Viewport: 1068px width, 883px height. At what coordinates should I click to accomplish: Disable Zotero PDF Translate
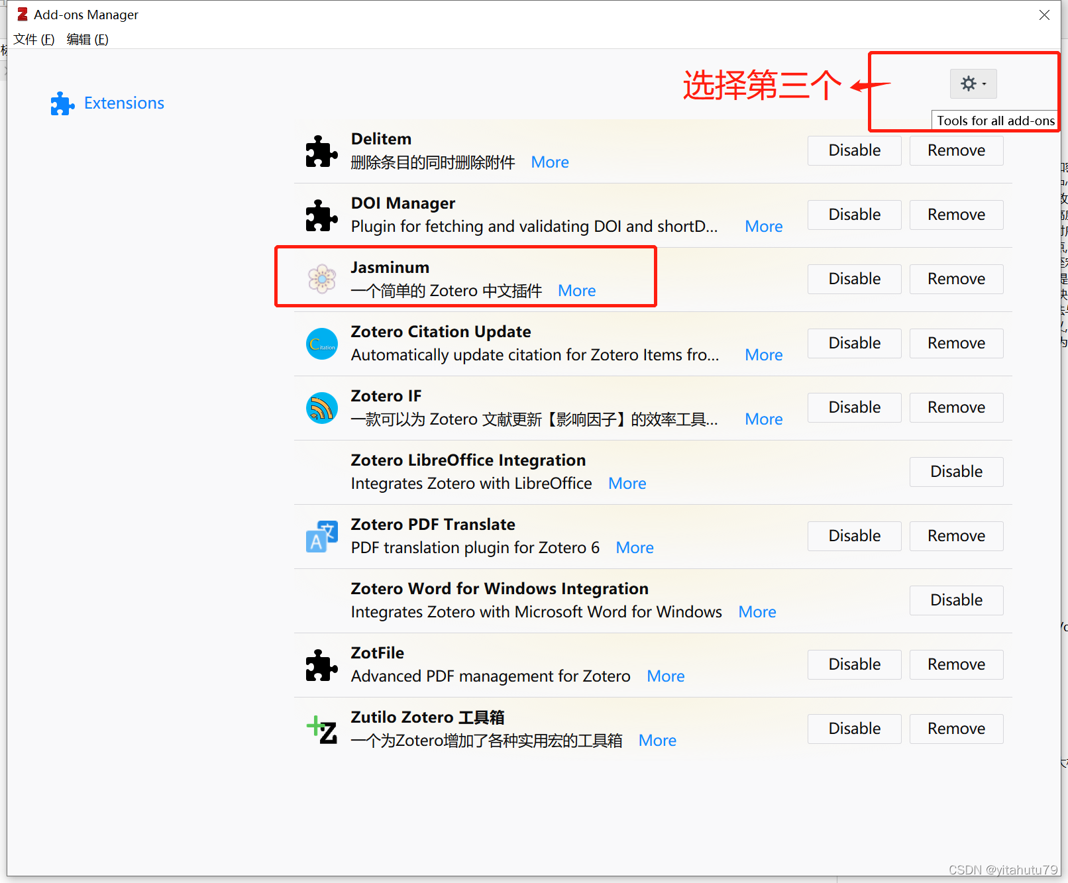click(x=855, y=536)
